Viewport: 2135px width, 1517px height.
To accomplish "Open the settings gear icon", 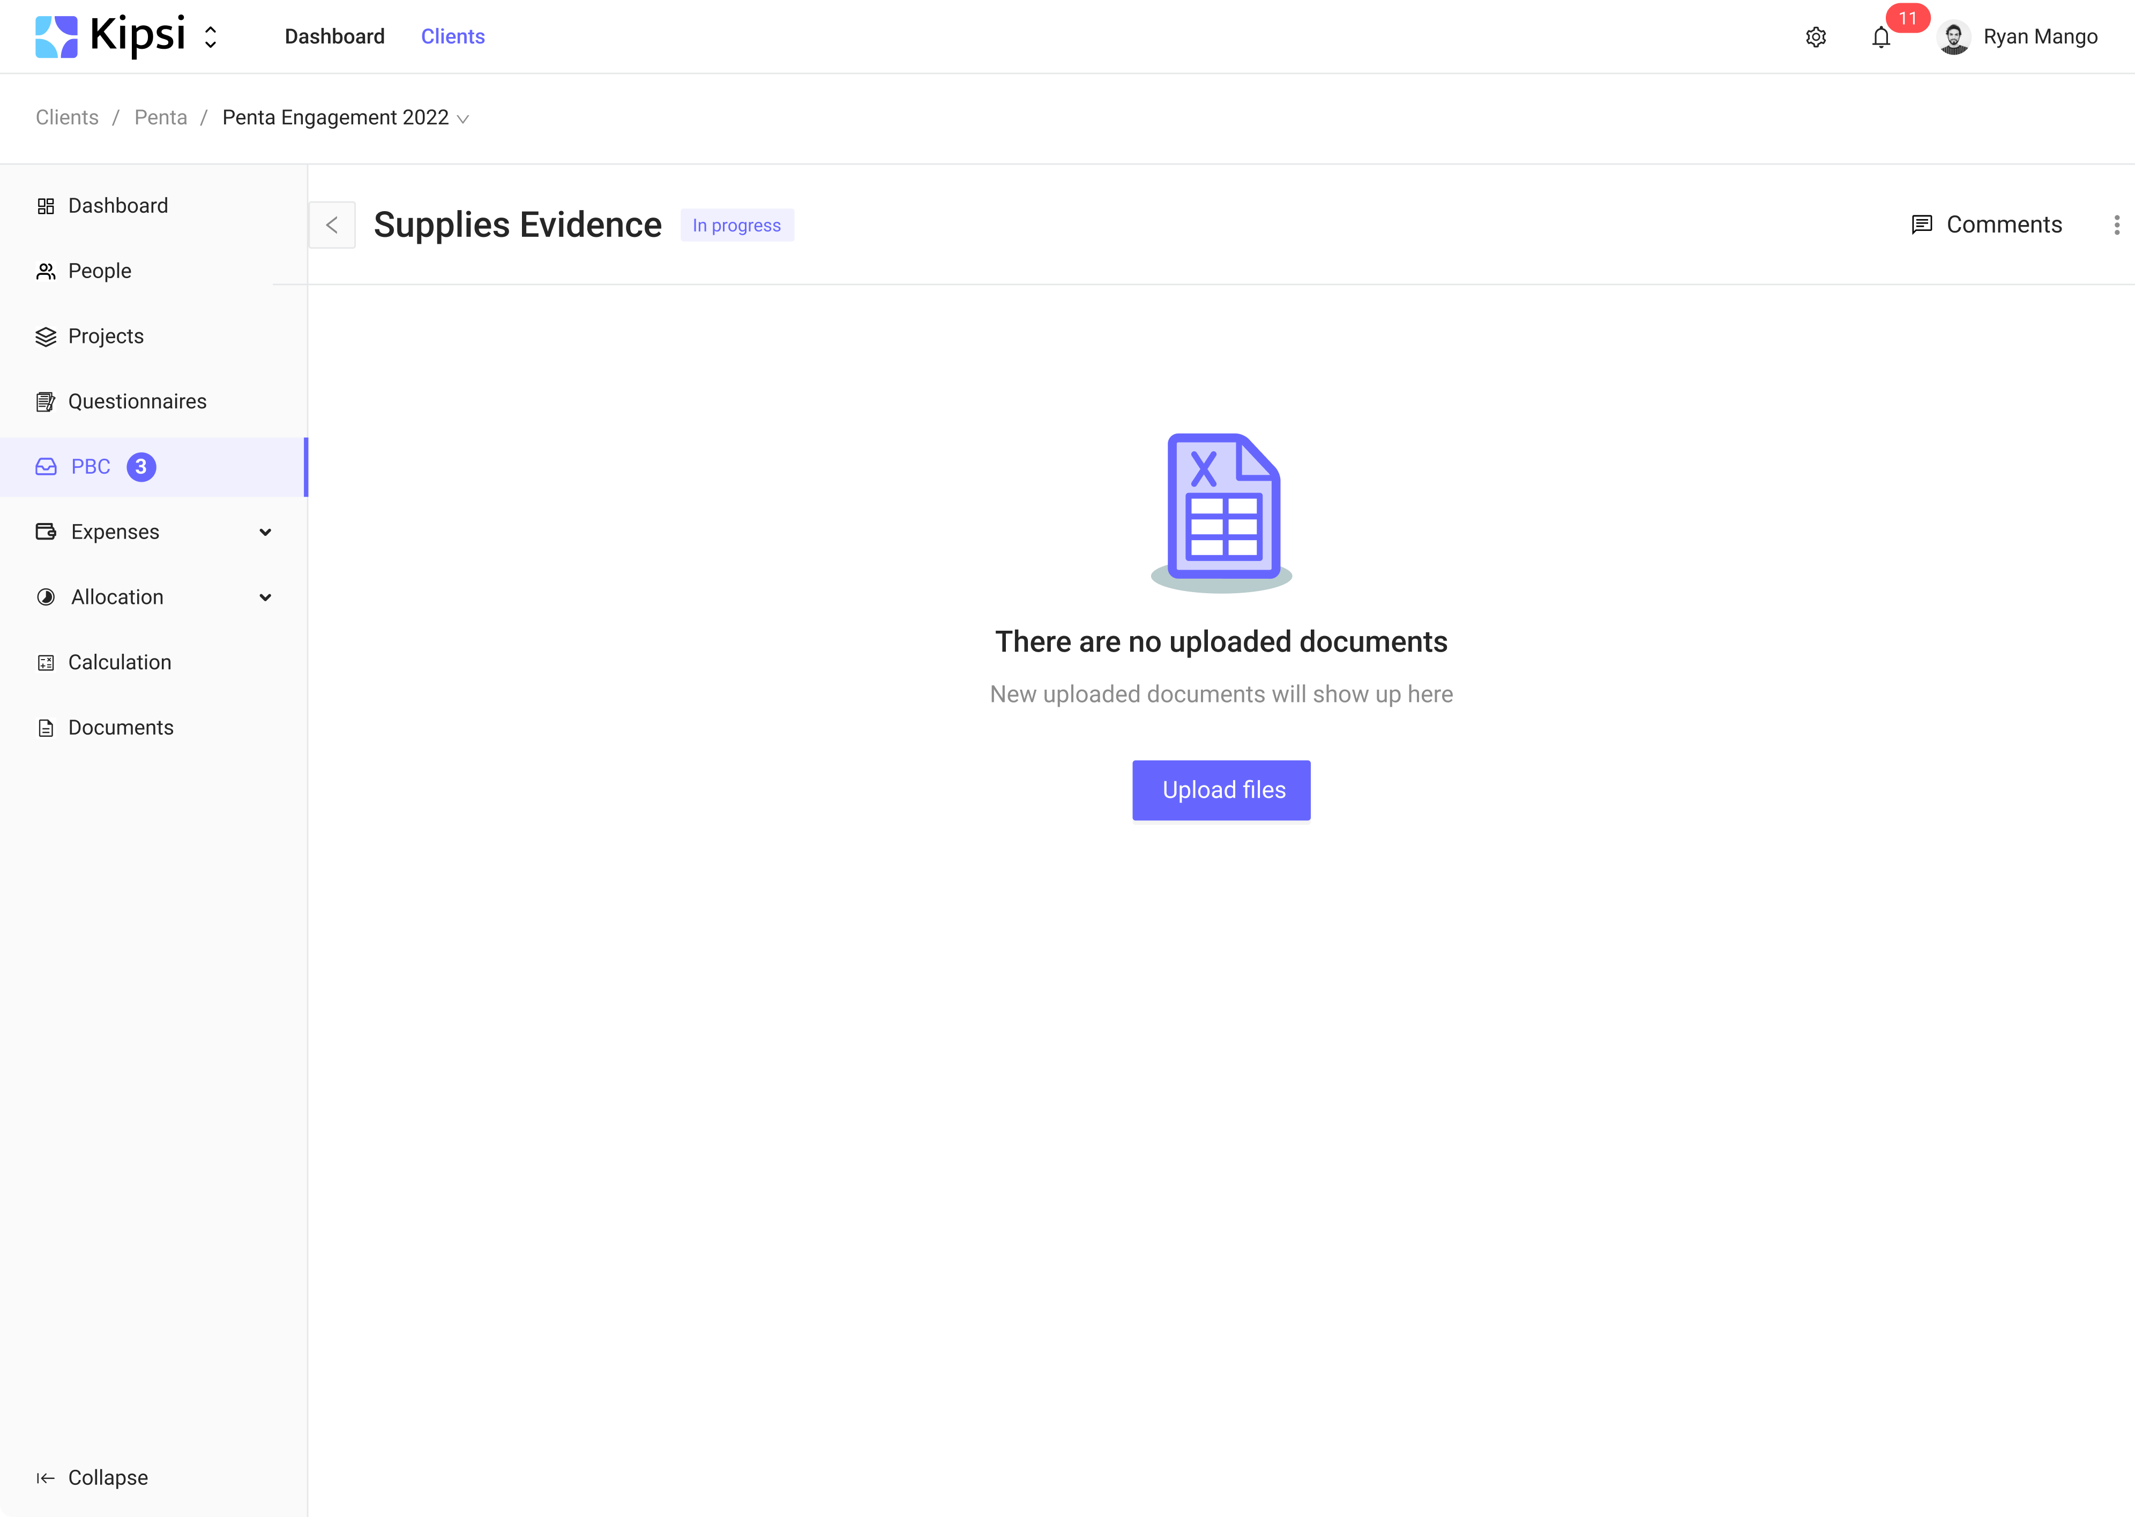I will [1816, 38].
